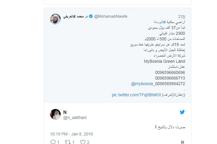Like the tweet with heart icon

(x=83, y=142)
